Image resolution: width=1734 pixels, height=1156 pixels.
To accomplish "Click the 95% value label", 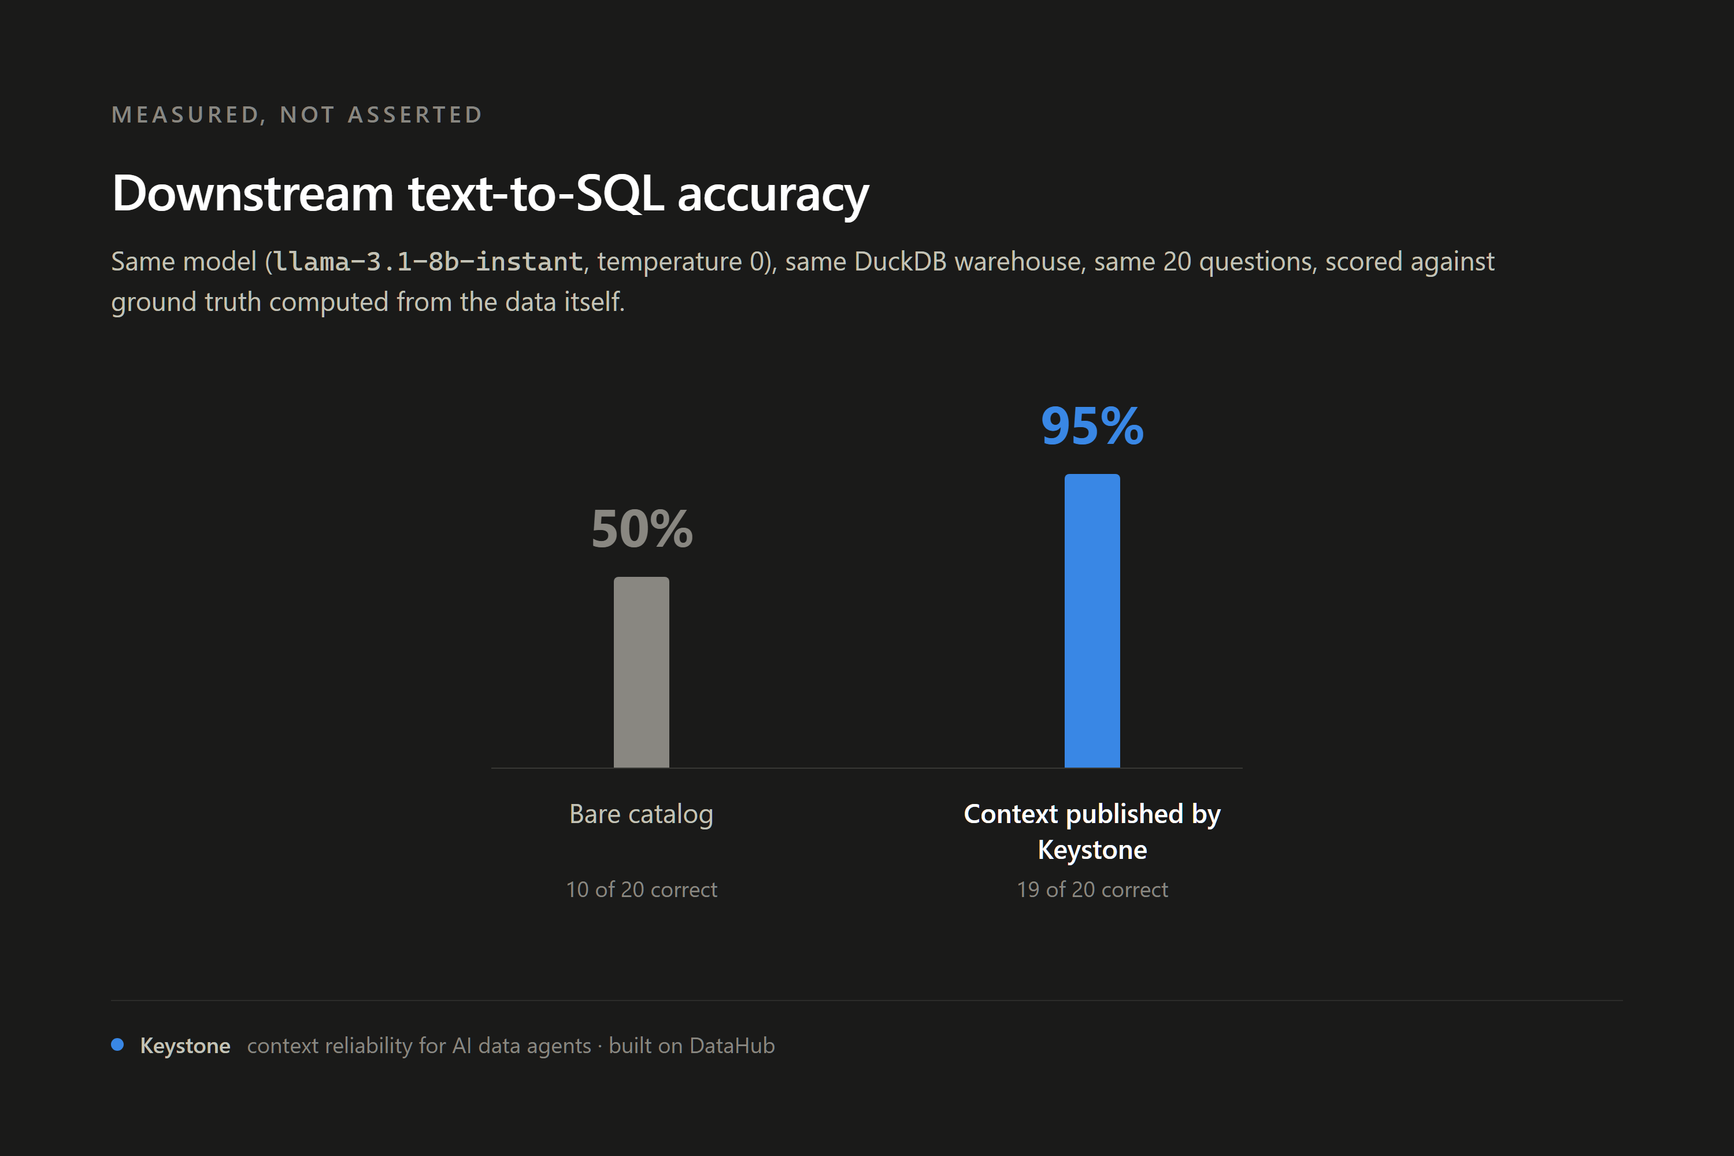I will pyautogui.click(x=1092, y=427).
